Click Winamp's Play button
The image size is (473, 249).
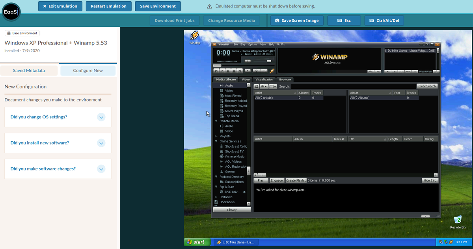(222, 71)
